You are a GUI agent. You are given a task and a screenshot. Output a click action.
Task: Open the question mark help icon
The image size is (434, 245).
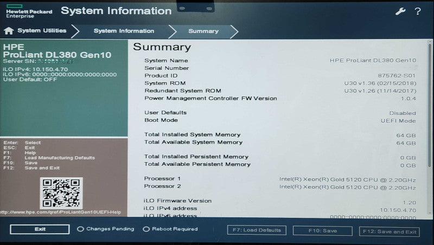coord(418,11)
